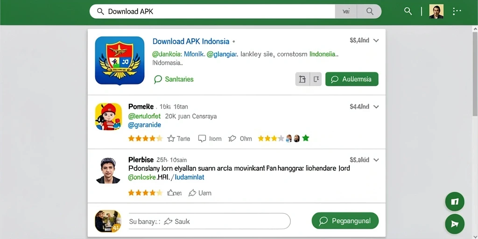Screen dimensions: 478x239
Task: Click the green star icon in Pomelke row
Action: (306, 138)
